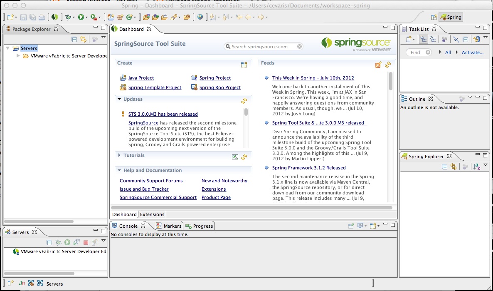This screenshot has width=493, height=291.
Task: Click Collapse All in Package Explorer toolbar
Action: 74,40
